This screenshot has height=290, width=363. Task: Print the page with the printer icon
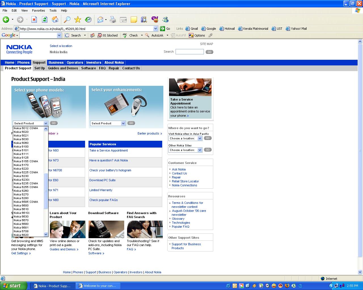[113, 20]
